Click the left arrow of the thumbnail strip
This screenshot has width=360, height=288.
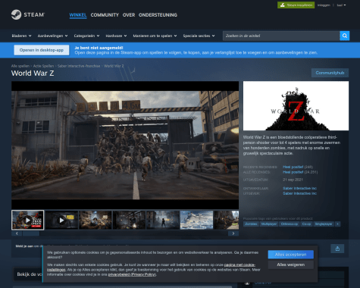click(x=17, y=233)
